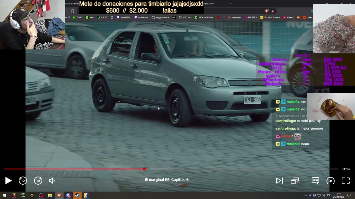Click the streamer webcam overlay
The image size is (355, 199).
click(x=32, y=25)
